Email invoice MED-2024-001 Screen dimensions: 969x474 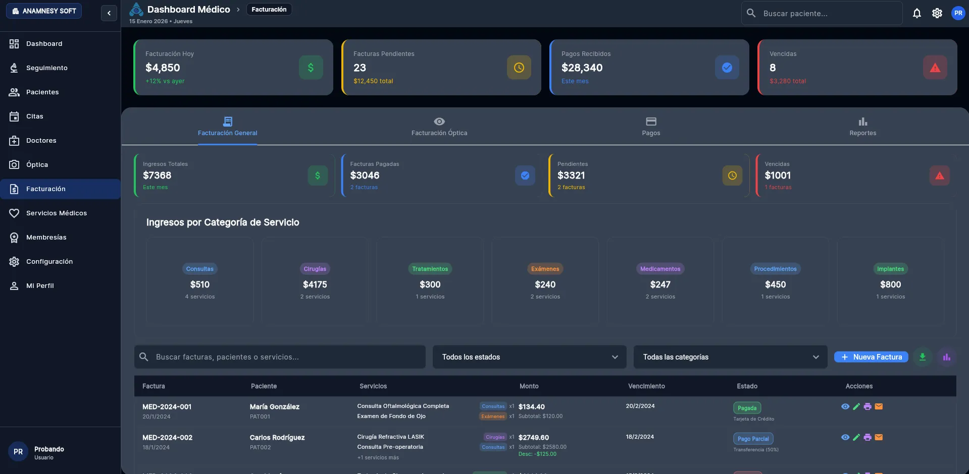click(x=879, y=406)
